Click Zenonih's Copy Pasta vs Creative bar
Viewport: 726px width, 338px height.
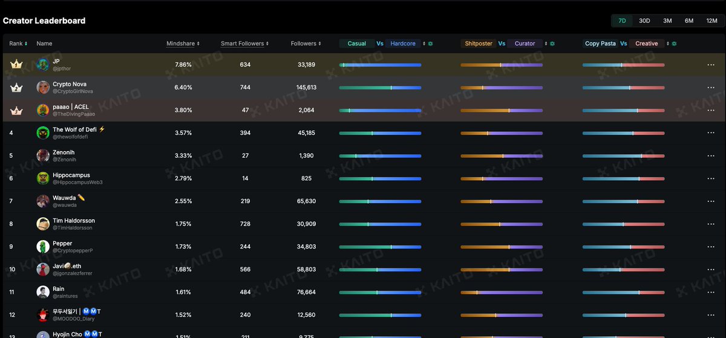[623, 156]
